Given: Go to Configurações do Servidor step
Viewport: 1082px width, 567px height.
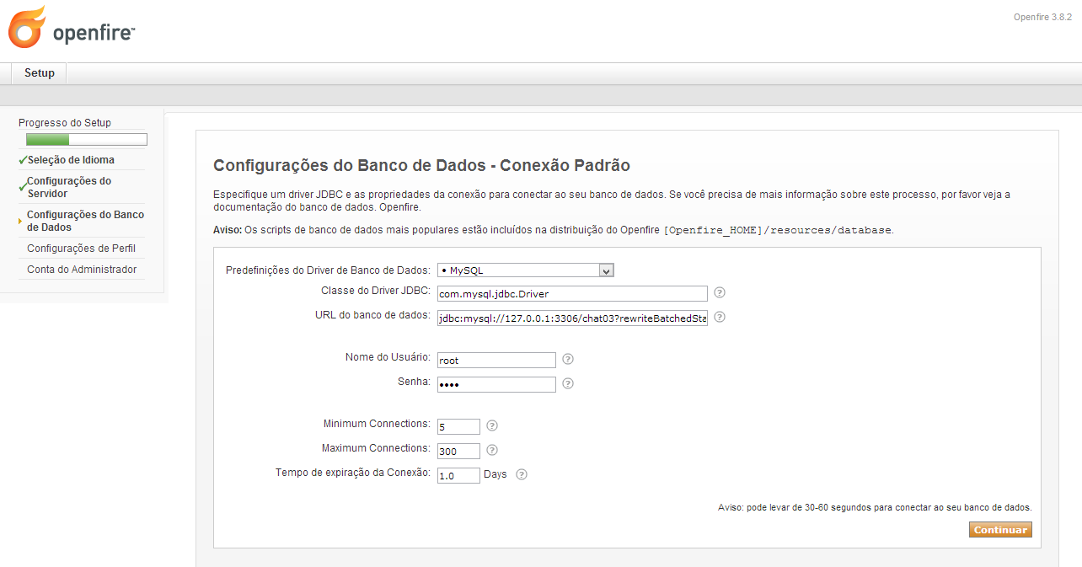Looking at the screenshot, I should 69,187.
